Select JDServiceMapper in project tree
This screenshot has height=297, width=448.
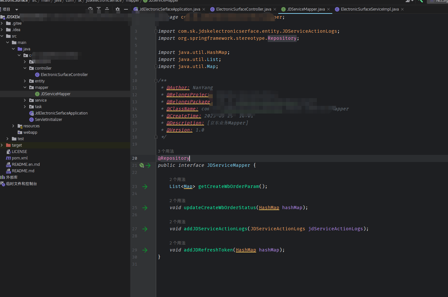pyautogui.click(x=56, y=94)
